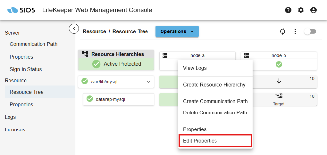Click the user account icon
The image size is (327, 155).
click(x=313, y=10)
